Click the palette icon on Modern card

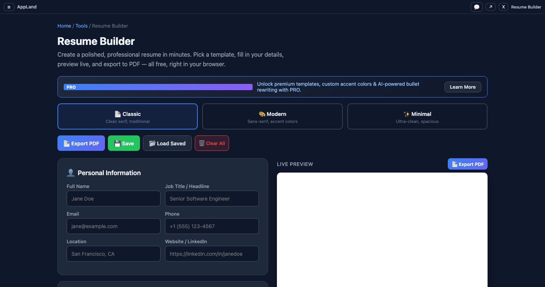[x=262, y=114]
